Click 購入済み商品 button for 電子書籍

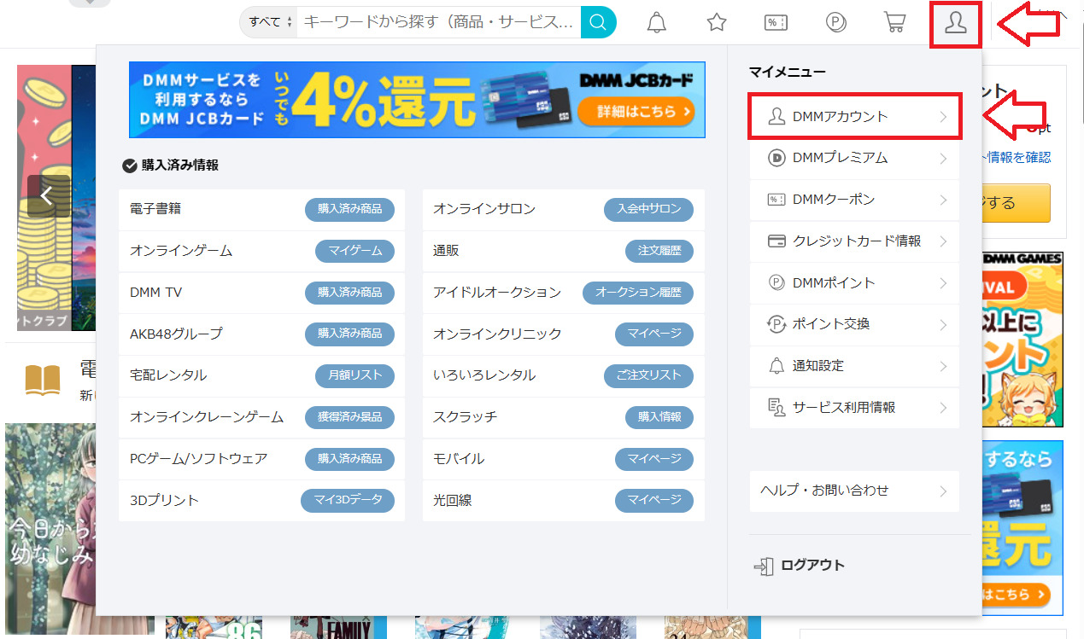(349, 209)
